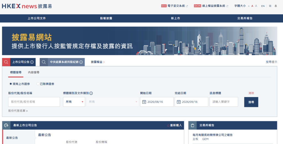Click the info icon beside 標題類別及文件類別

pyautogui.click(x=91, y=93)
